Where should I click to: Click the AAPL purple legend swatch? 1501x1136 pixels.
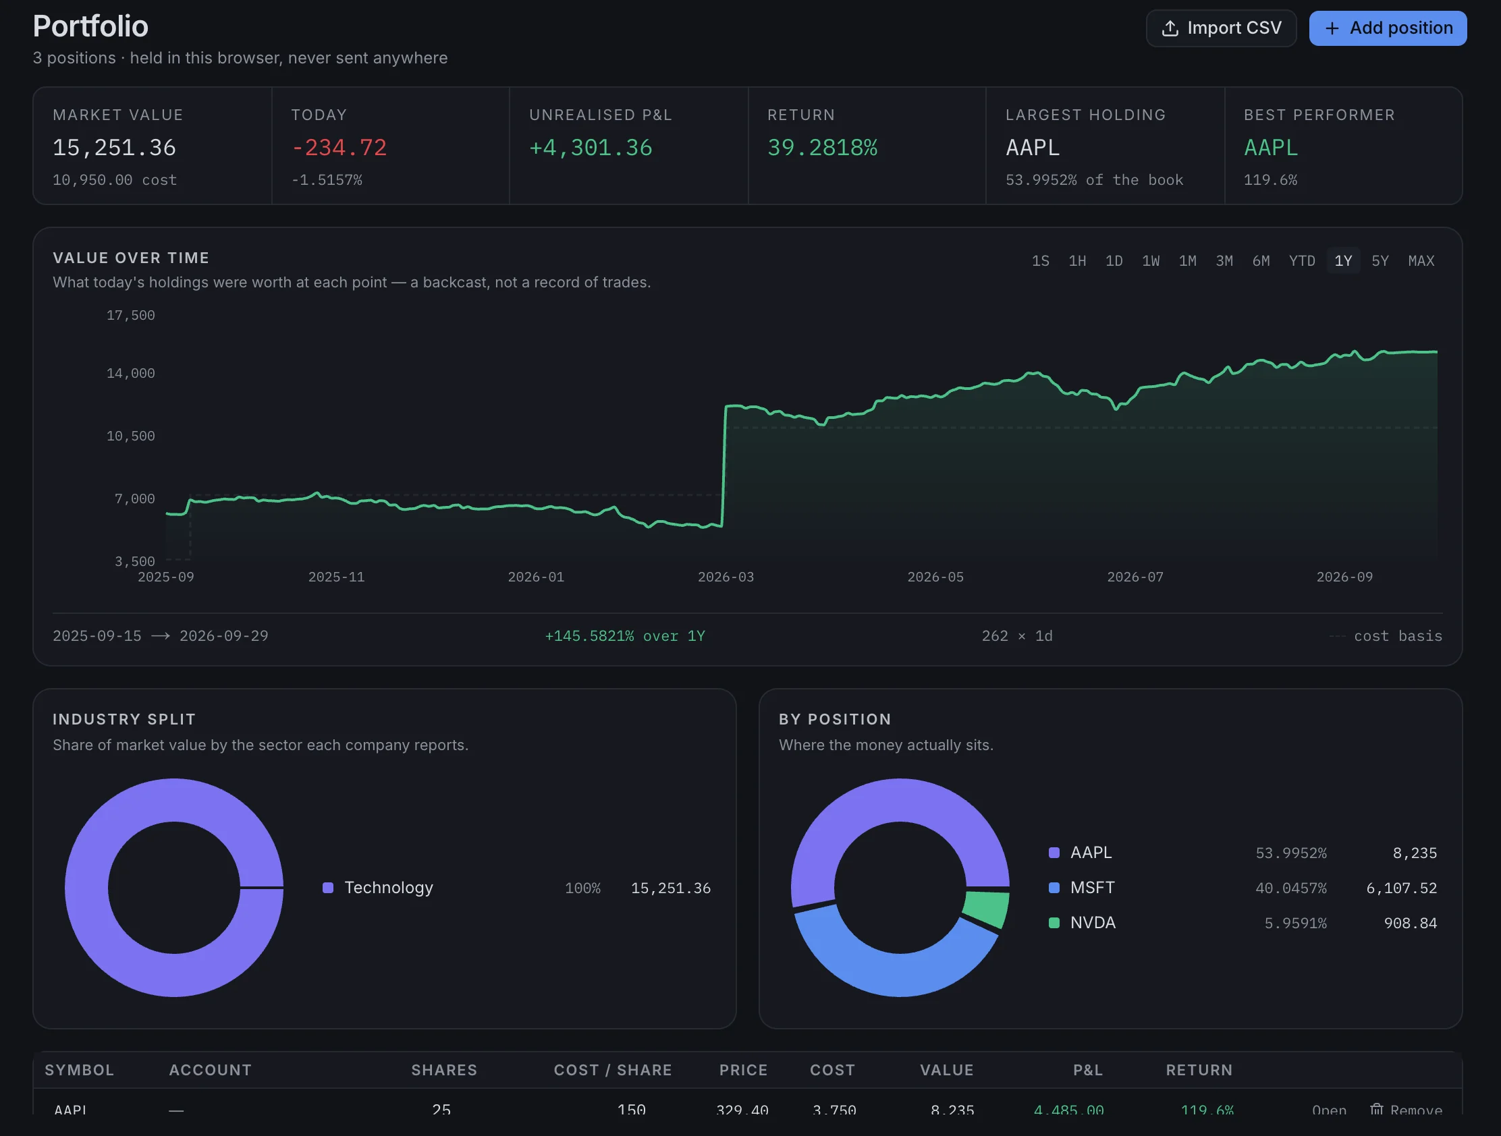click(x=1054, y=853)
